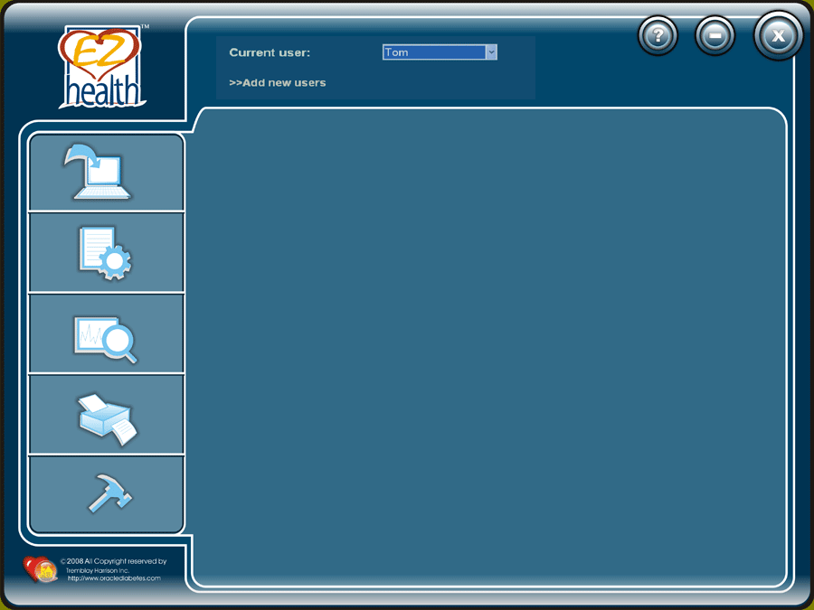Click the red heart icon in footer
814x610 pixels.
pyautogui.click(x=39, y=568)
